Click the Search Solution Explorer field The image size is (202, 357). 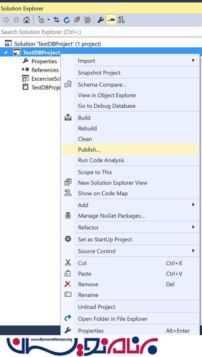click(101, 32)
